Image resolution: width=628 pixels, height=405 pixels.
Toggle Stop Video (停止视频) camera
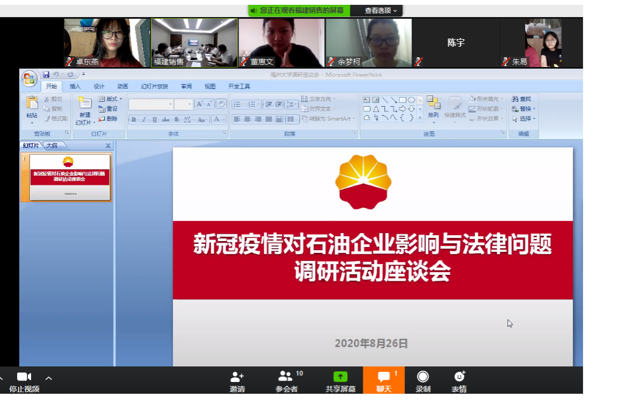click(x=24, y=377)
